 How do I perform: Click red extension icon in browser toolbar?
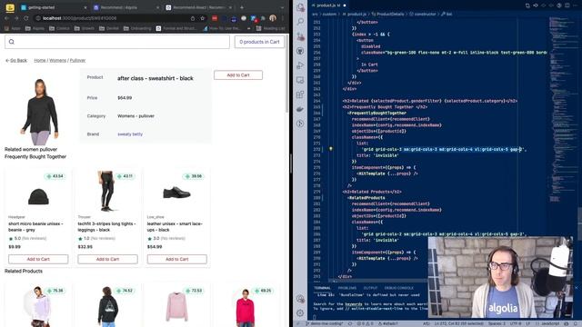[x=215, y=18]
